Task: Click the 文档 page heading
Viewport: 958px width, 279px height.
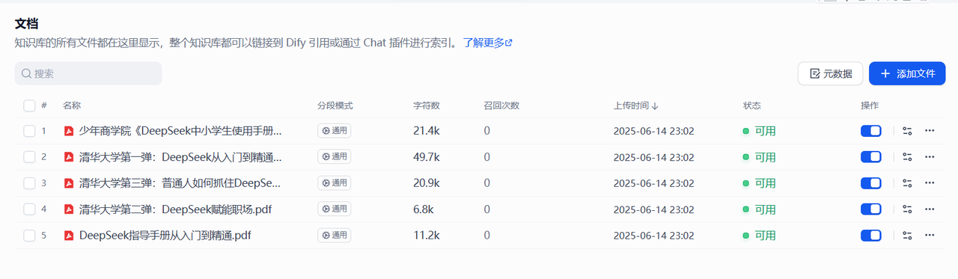Action: (26, 23)
